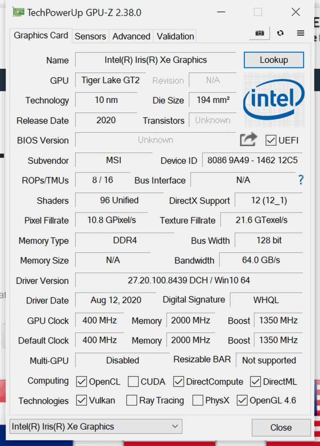Click the Bus Interface N/A field

(243, 180)
